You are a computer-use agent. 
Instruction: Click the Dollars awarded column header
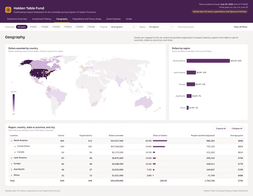tap(116, 136)
